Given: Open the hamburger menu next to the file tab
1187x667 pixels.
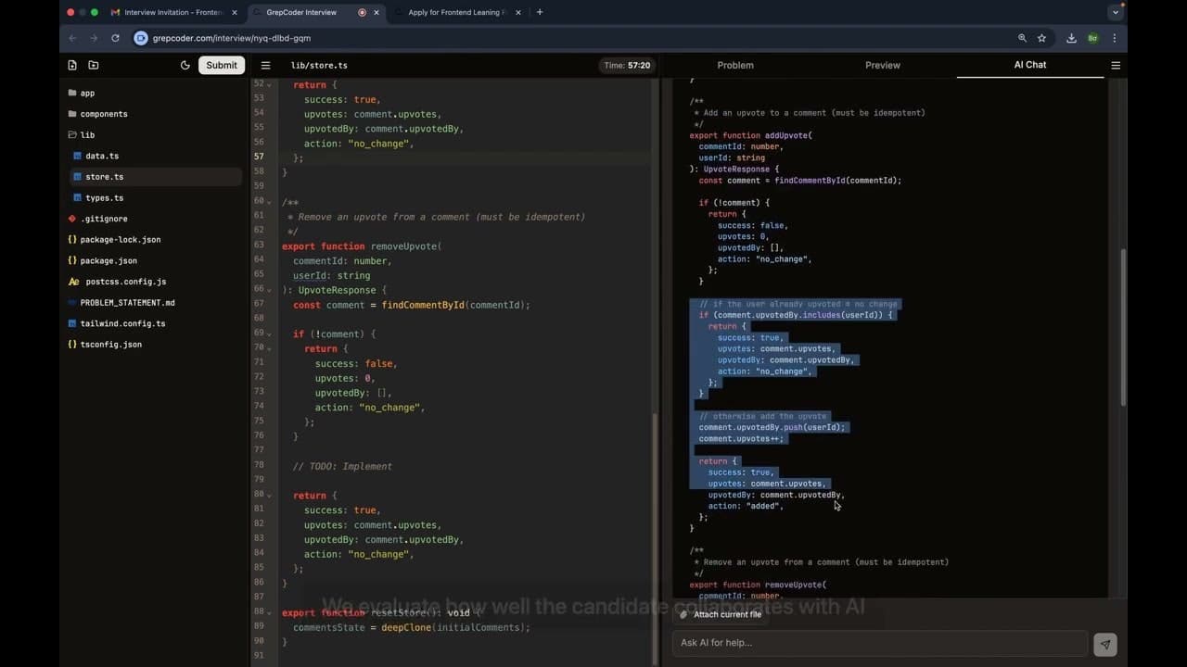Looking at the screenshot, I should (x=265, y=65).
